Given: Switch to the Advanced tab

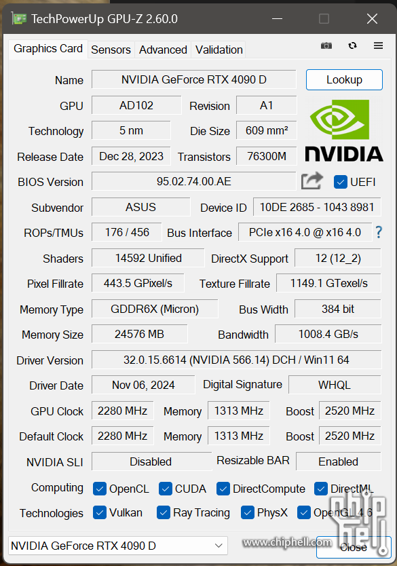Looking at the screenshot, I should [163, 50].
